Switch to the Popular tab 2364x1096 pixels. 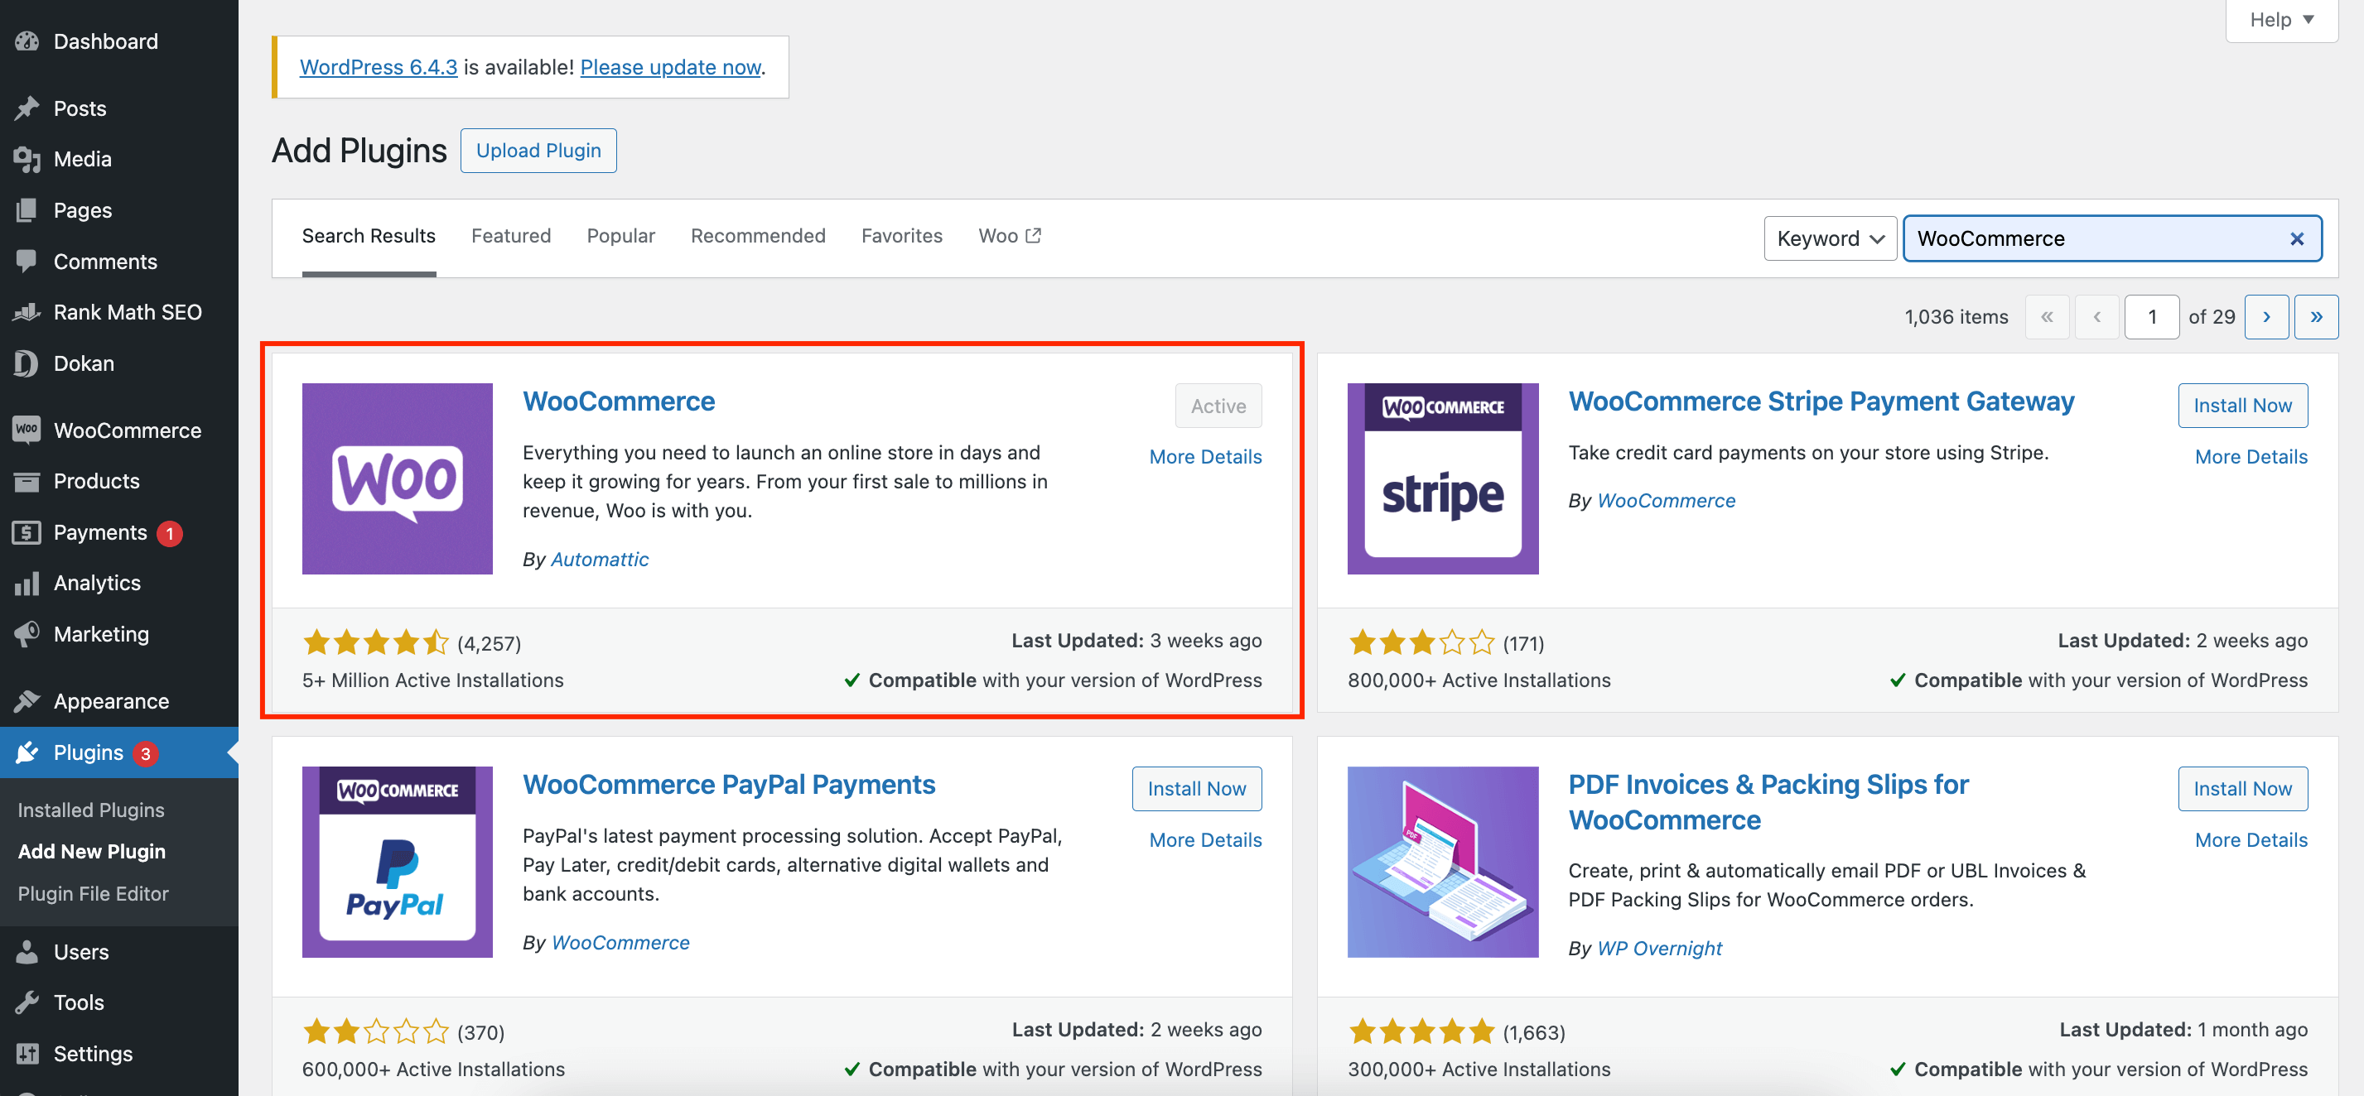click(620, 236)
